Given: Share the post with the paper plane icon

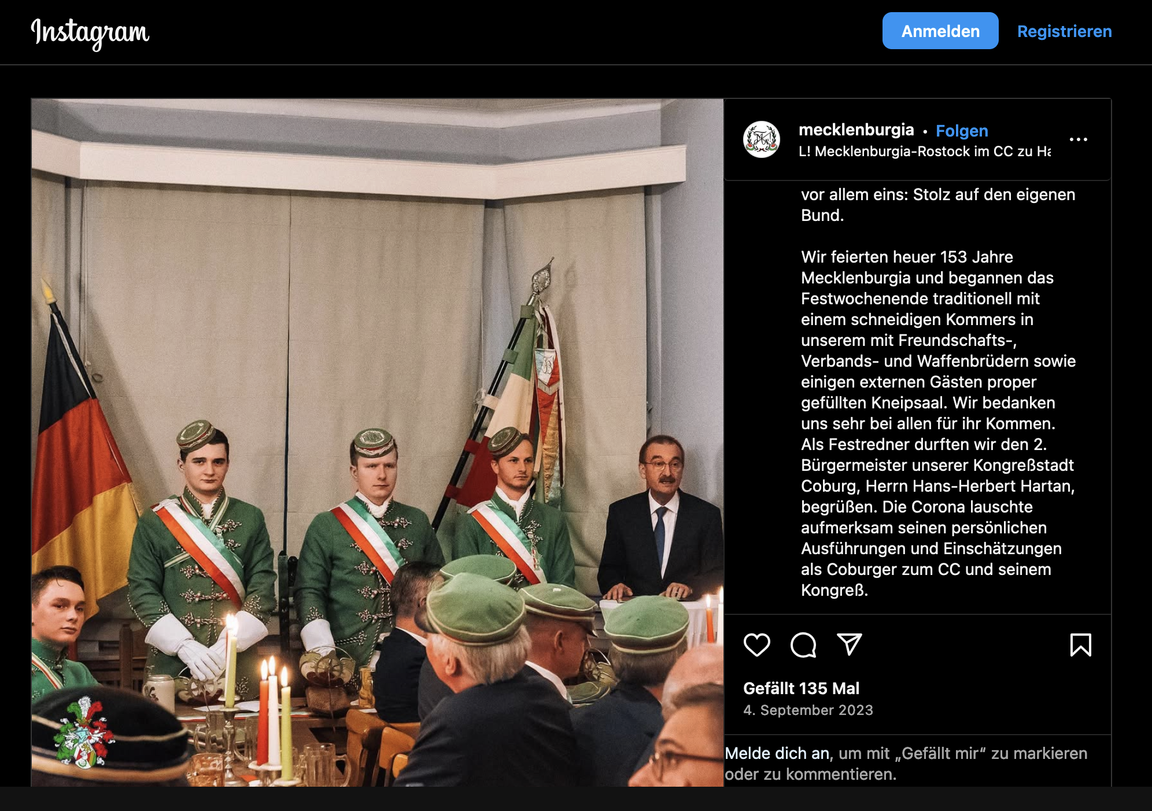Looking at the screenshot, I should (x=850, y=644).
